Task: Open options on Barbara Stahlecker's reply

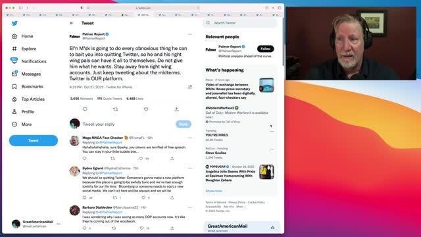Action: point(190,207)
